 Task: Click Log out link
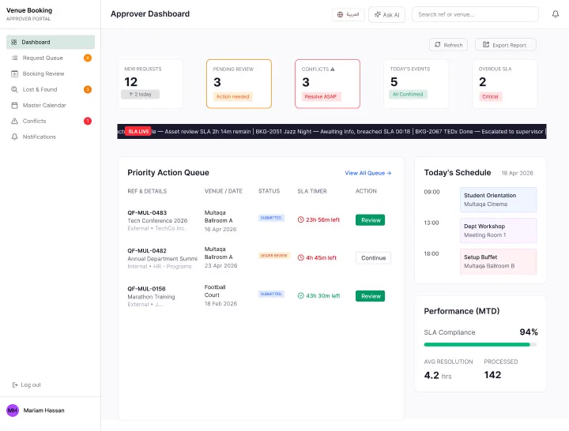[x=27, y=385]
